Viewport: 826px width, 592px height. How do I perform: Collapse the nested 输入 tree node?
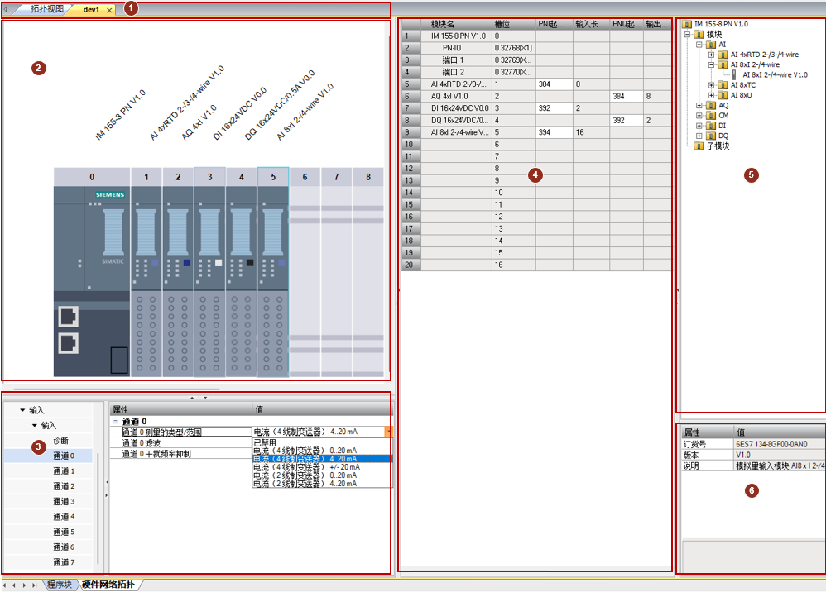point(35,425)
